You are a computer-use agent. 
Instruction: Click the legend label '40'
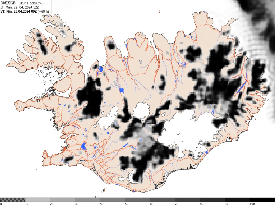(101, 204)
